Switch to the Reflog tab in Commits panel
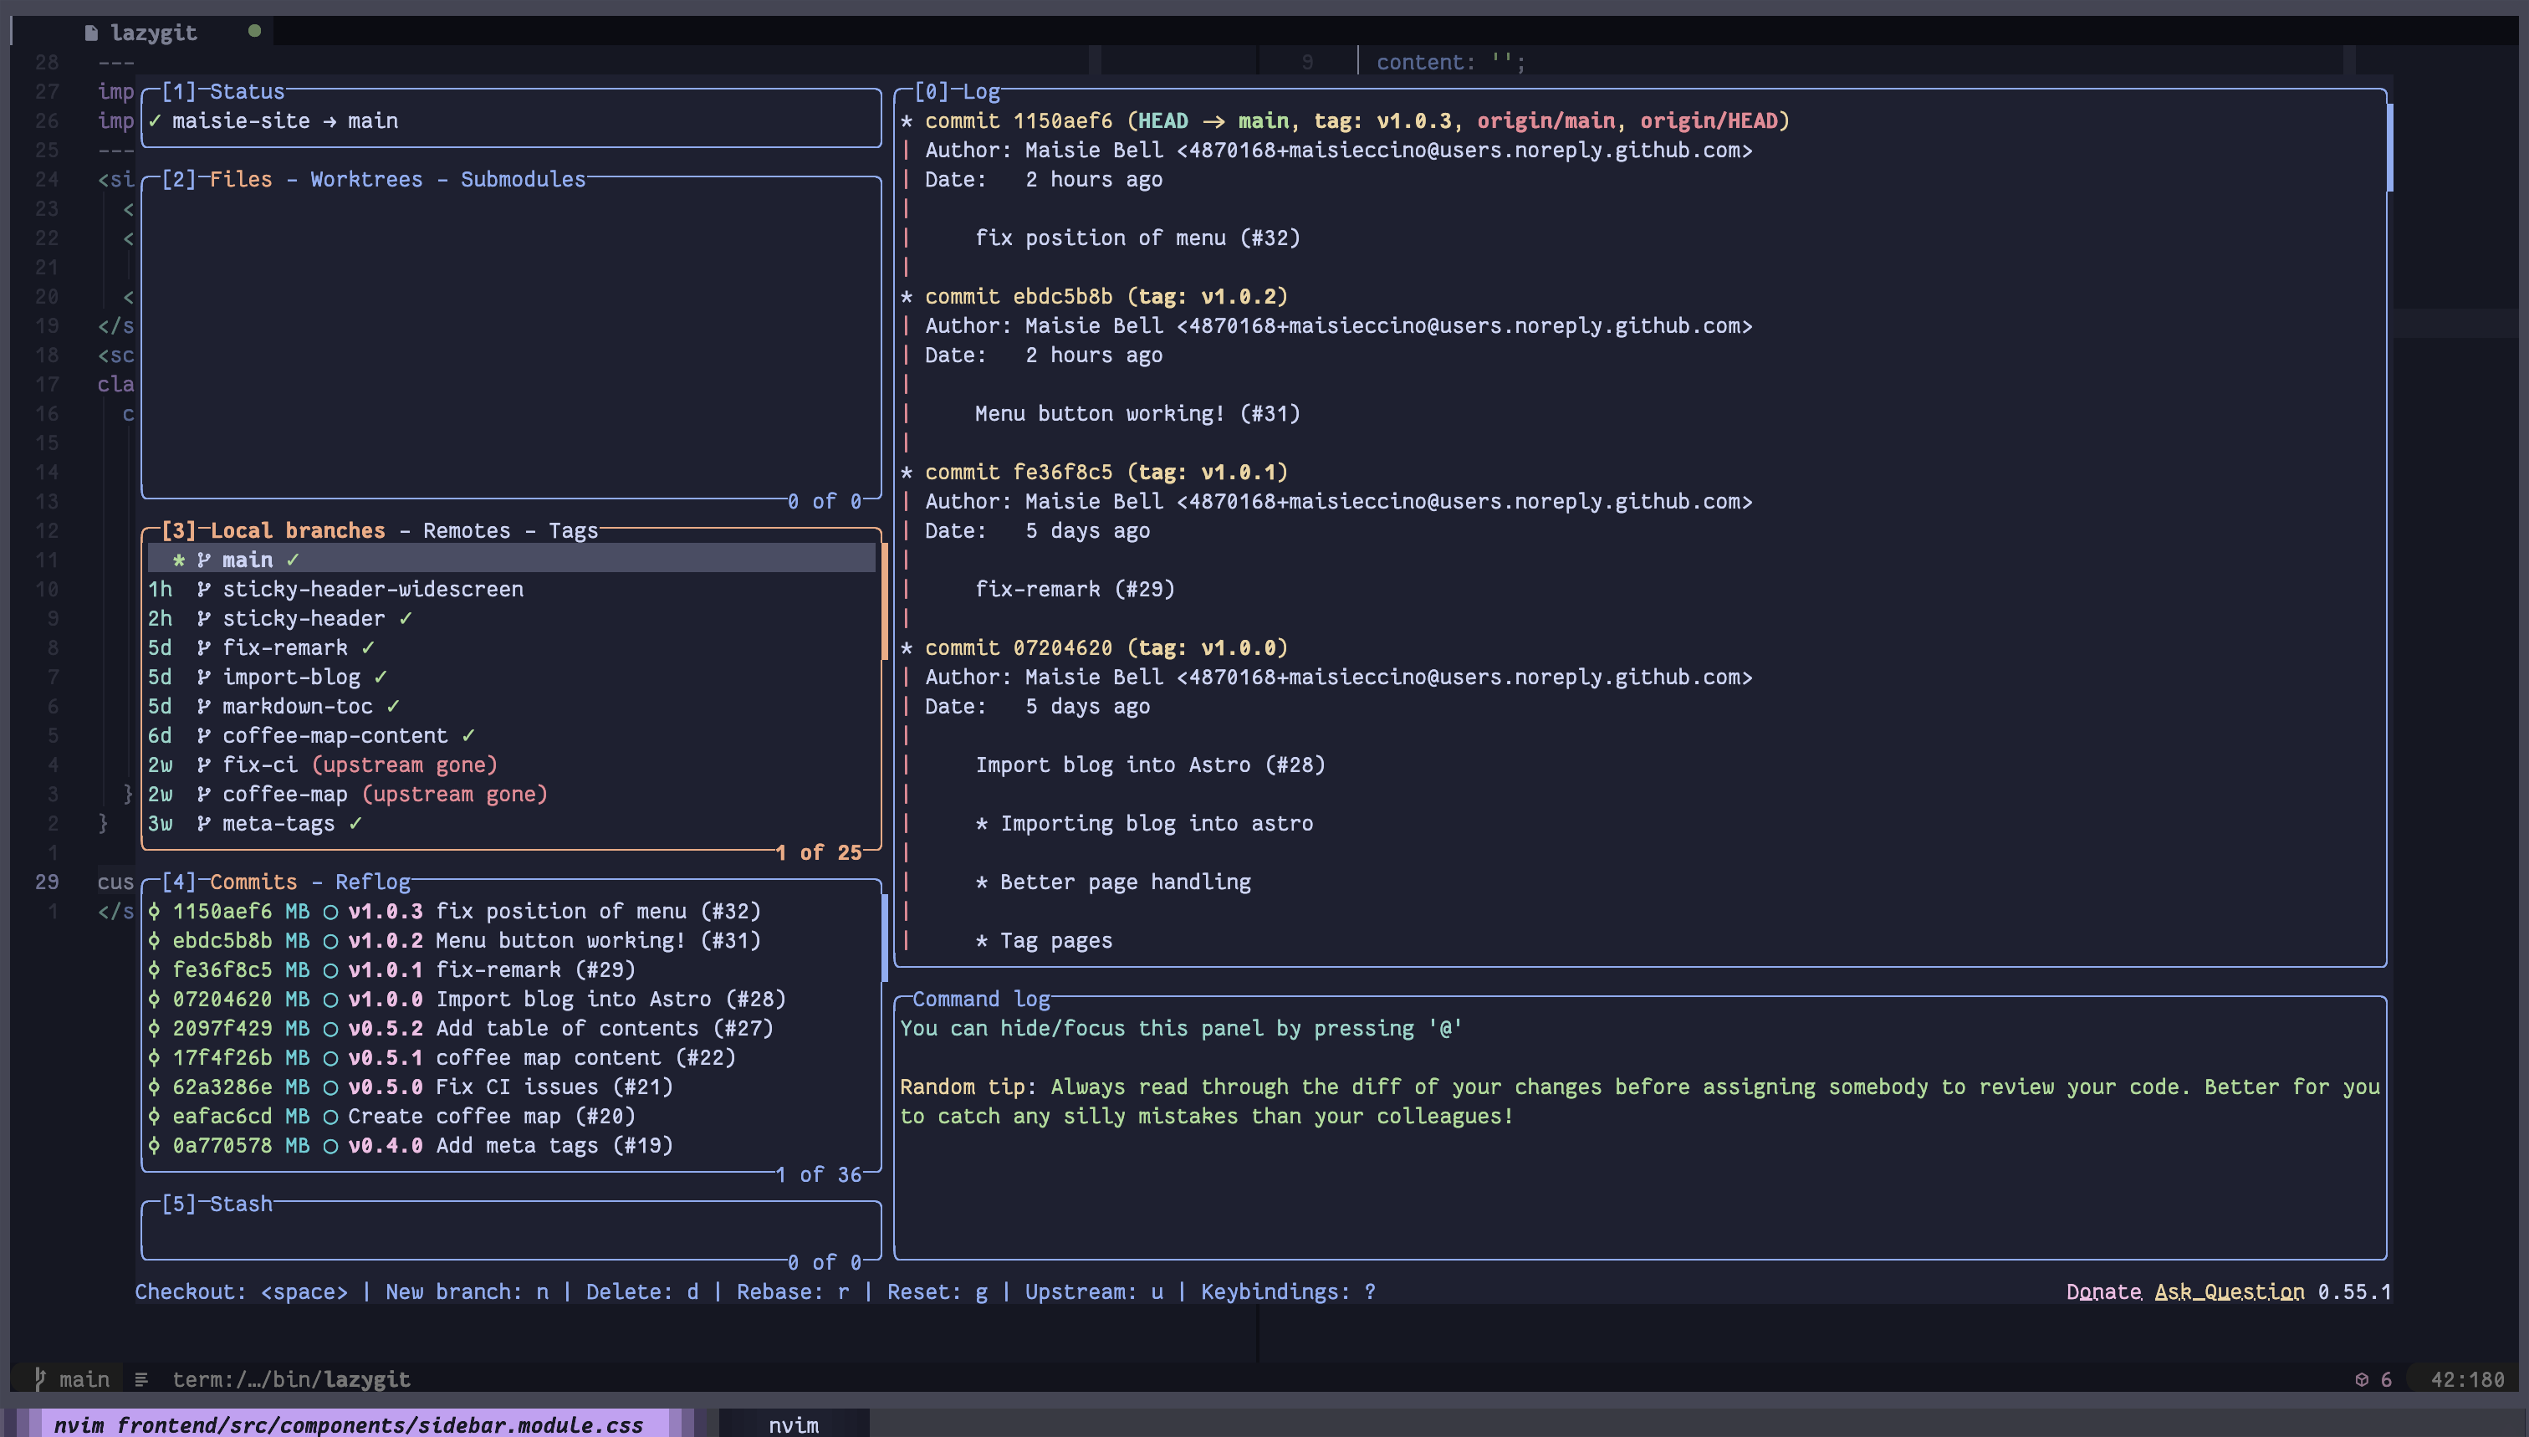The height and width of the screenshot is (1437, 2529). 373,882
